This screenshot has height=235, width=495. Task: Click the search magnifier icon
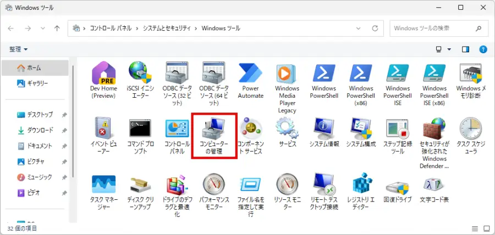[479, 29]
